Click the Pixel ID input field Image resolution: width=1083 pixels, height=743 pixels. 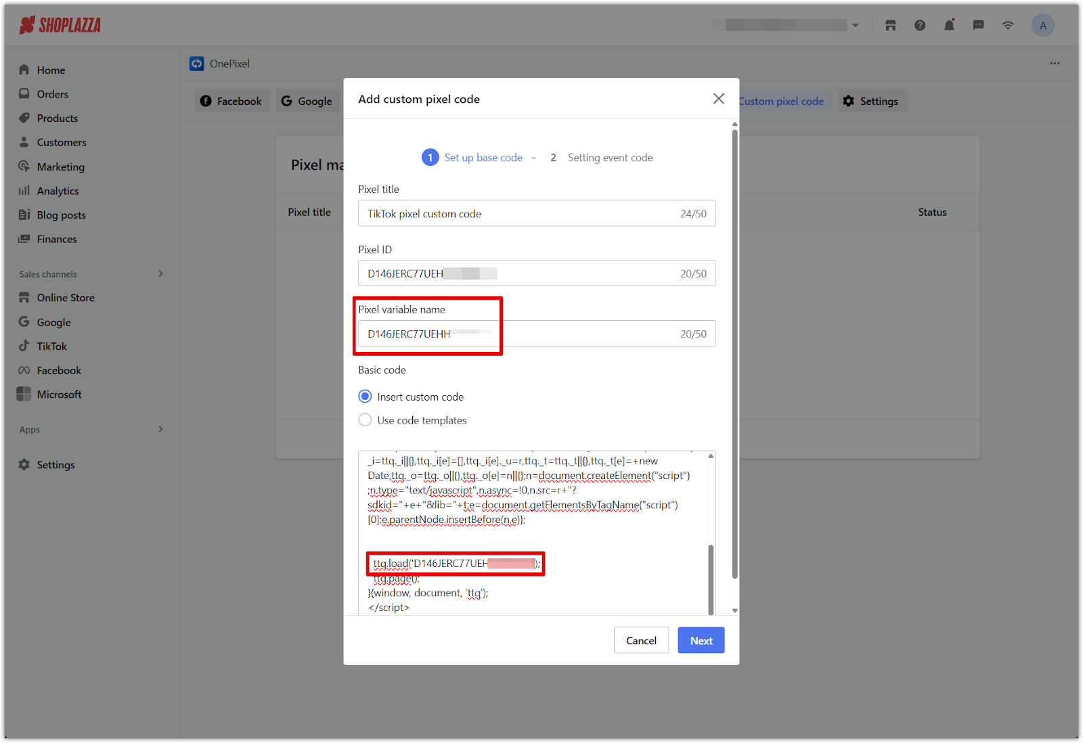pyautogui.click(x=537, y=273)
